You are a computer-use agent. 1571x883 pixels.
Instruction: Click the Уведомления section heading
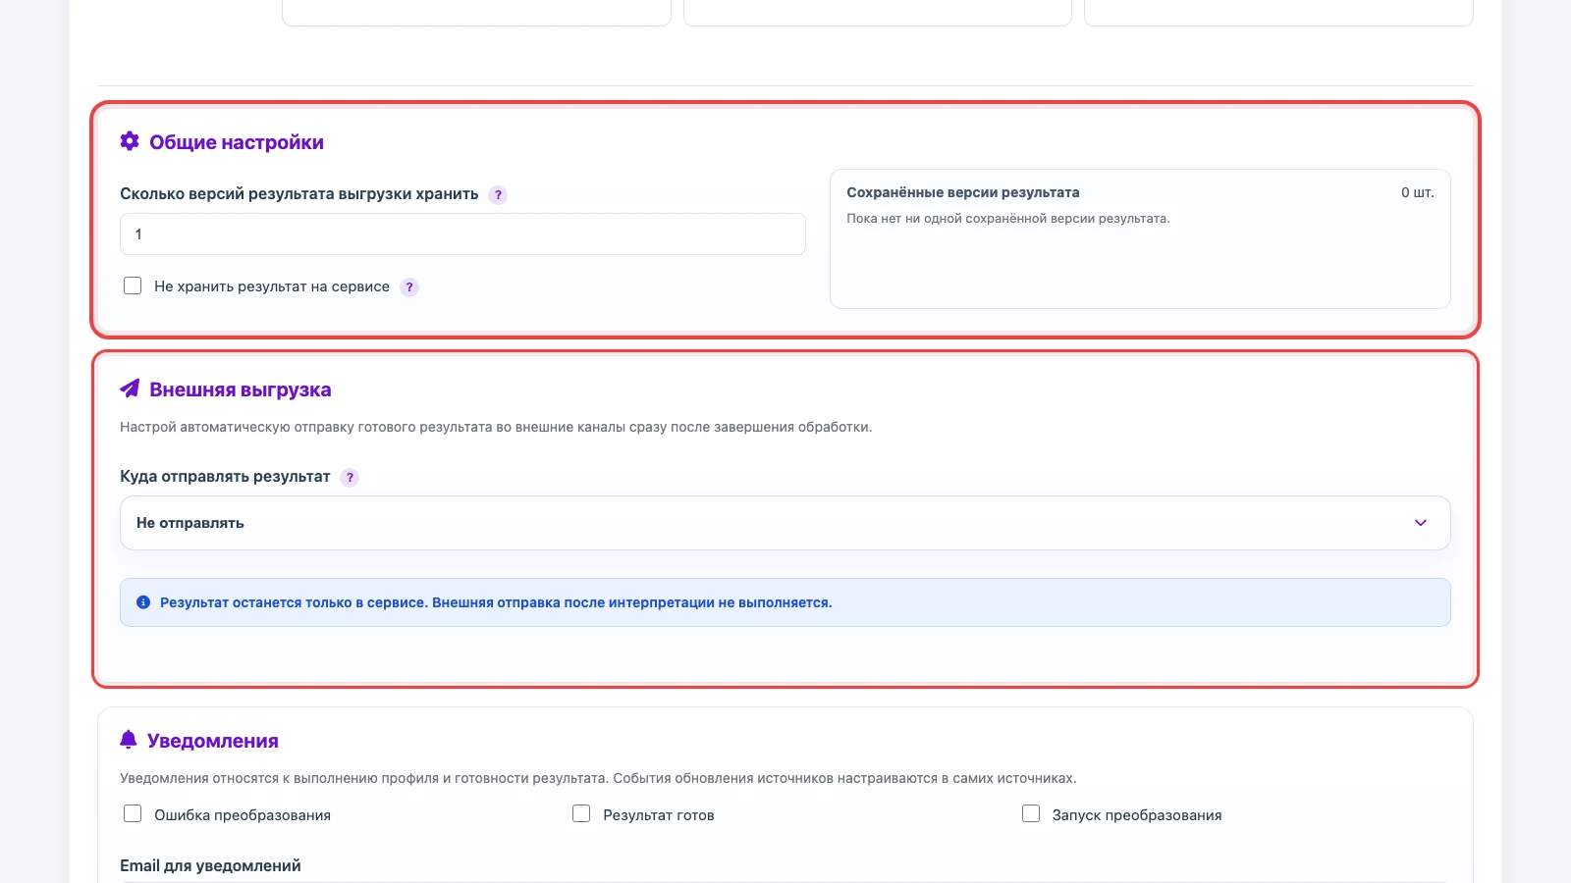coord(213,741)
